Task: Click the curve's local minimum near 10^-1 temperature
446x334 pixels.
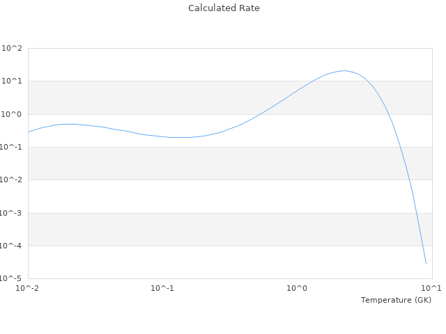Action: point(180,137)
